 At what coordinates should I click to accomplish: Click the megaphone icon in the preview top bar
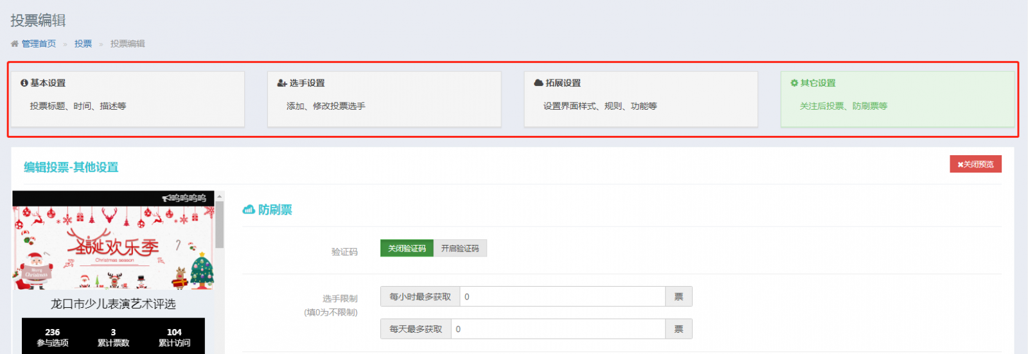tap(165, 198)
